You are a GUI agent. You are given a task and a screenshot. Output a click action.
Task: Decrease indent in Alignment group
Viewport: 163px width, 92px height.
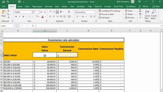[x=61, y=16]
